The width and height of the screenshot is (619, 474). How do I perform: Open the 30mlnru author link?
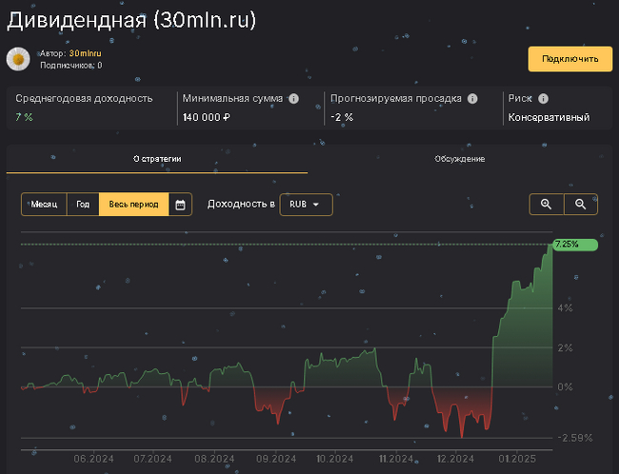[85, 53]
